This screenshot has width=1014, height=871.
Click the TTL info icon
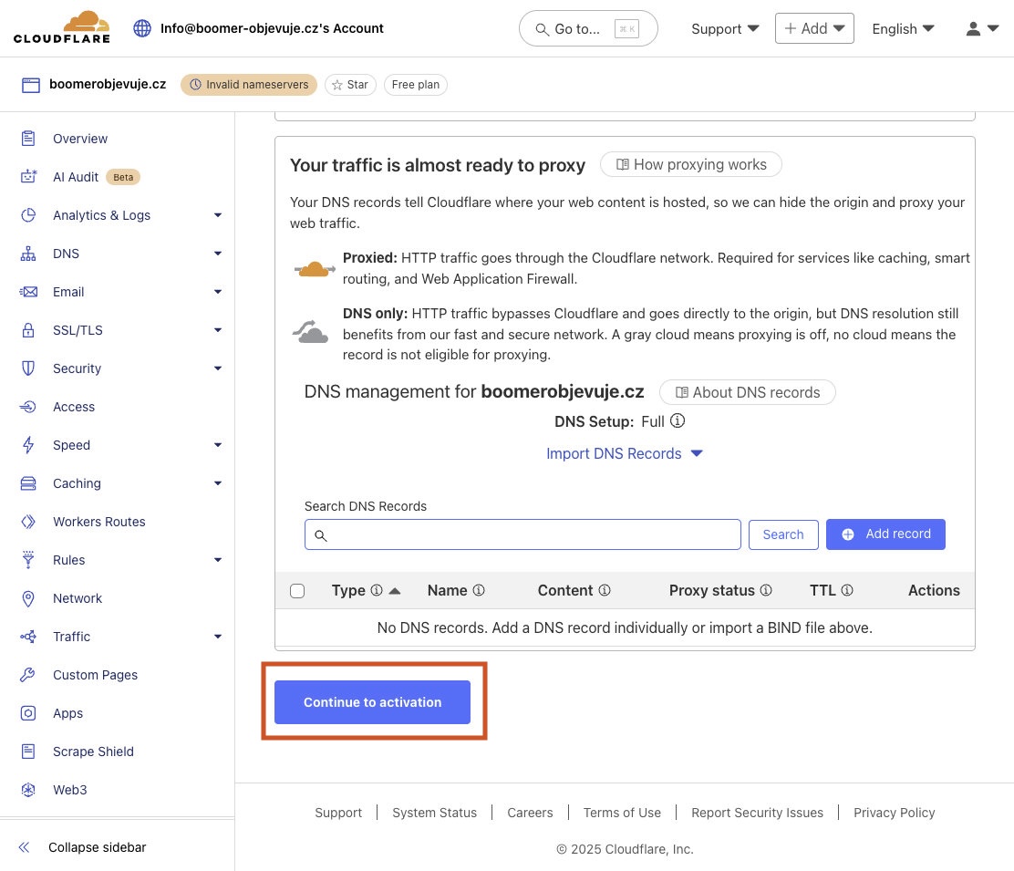[x=847, y=590]
